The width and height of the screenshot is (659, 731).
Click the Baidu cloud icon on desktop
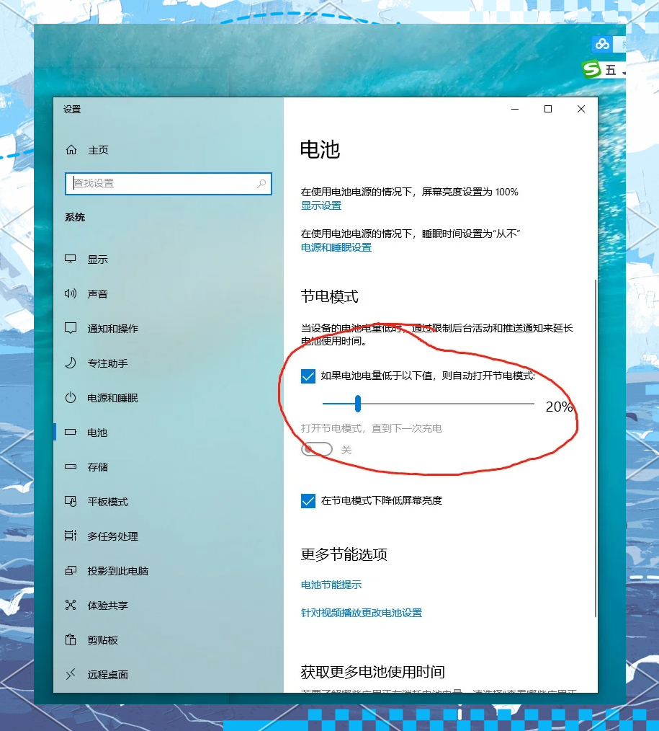pos(601,44)
